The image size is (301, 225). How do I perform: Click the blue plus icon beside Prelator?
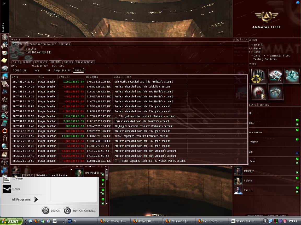(297, 153)
